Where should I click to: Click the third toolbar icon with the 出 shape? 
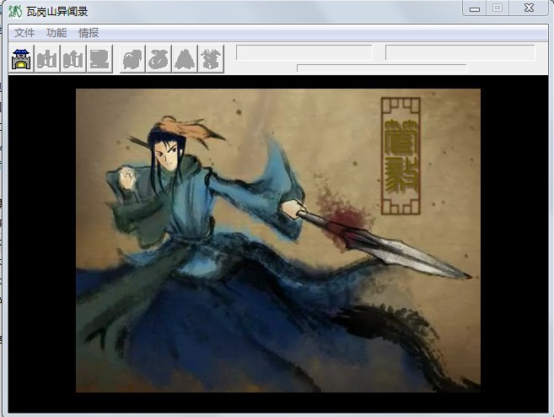73,59
